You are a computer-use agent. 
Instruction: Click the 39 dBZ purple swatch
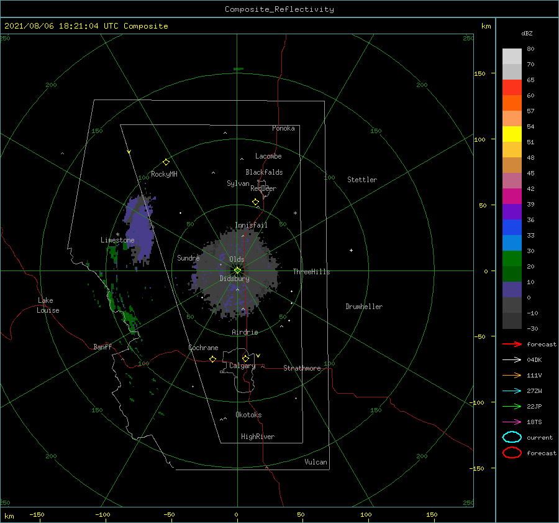[x=512, y=211]
